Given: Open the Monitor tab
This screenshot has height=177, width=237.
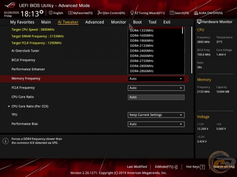Looking at the screenshot, I should [x=118, y=22].
